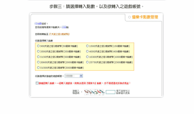Click the captcha image to refresh it

click(94, 92)
